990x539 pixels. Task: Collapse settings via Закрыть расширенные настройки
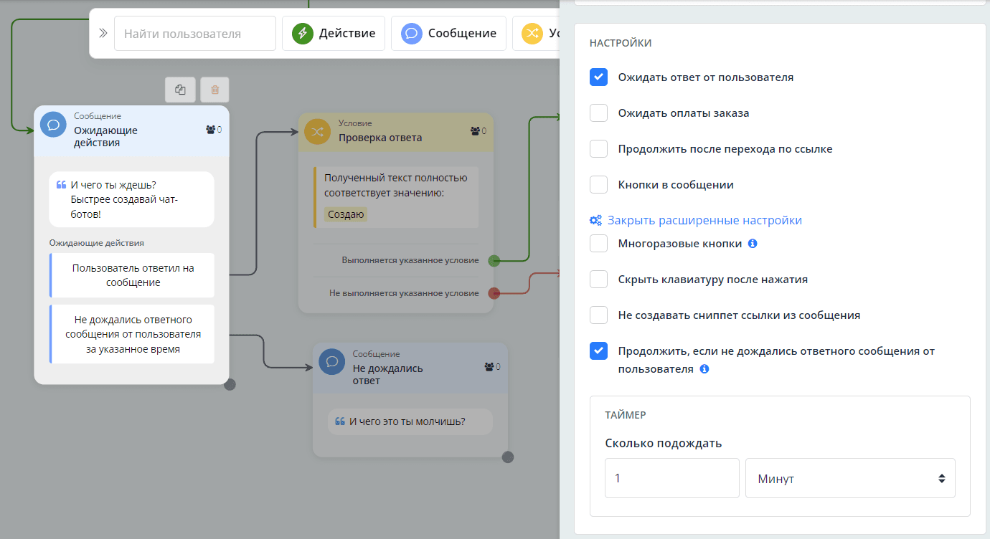coord(704,220)
